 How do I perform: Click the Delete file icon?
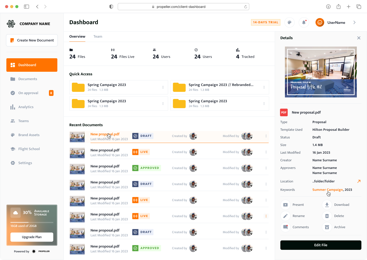pyautogui.click(x=327, y=216)
